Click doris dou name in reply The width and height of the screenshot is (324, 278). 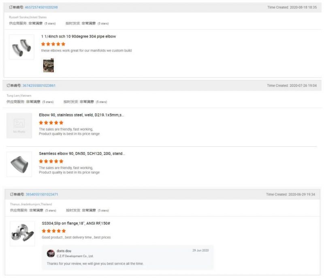point(64,251)
